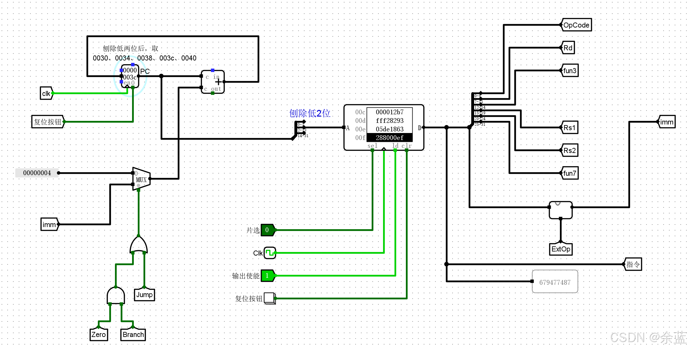Click the PC register component

point(130,76)
